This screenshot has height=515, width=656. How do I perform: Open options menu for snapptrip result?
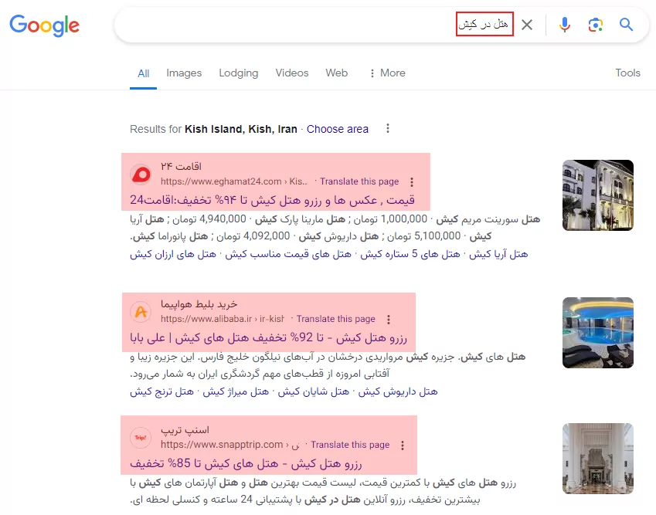(x=402, y=446)
